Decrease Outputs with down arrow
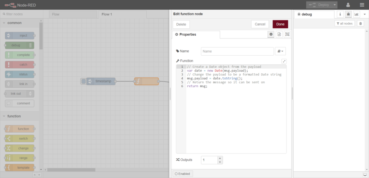This screenshot has height=178, width=369. [x=220, y=162]
